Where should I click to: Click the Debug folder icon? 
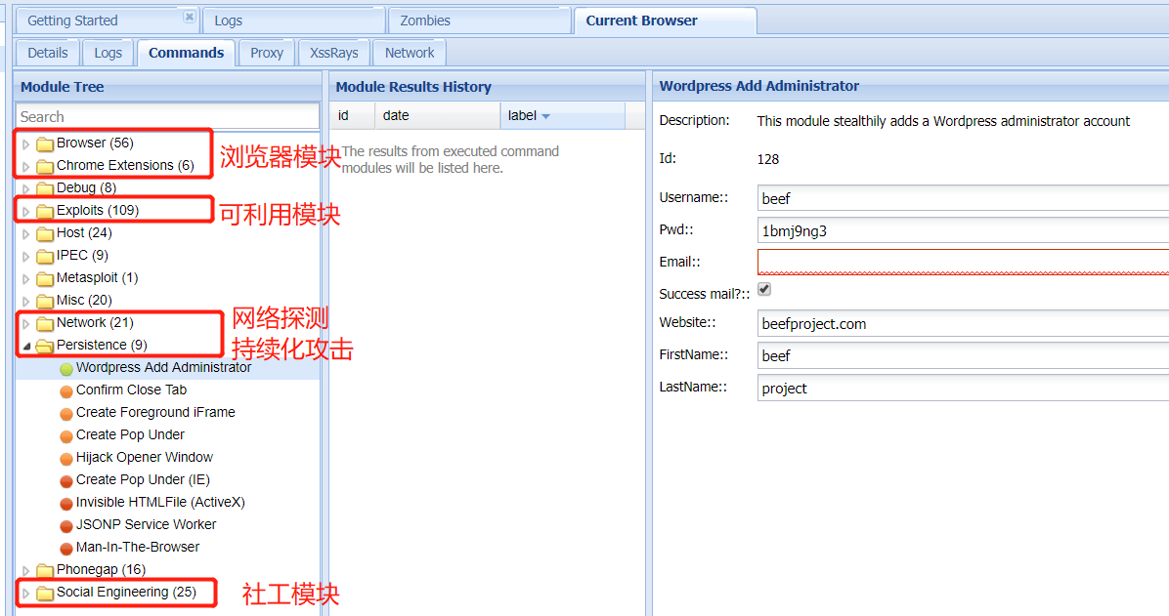point(45,188)
